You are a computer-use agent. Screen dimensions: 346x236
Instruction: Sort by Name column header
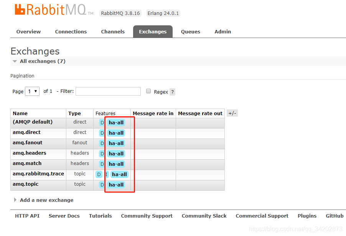pyautogui.click(x=20, y=113)
